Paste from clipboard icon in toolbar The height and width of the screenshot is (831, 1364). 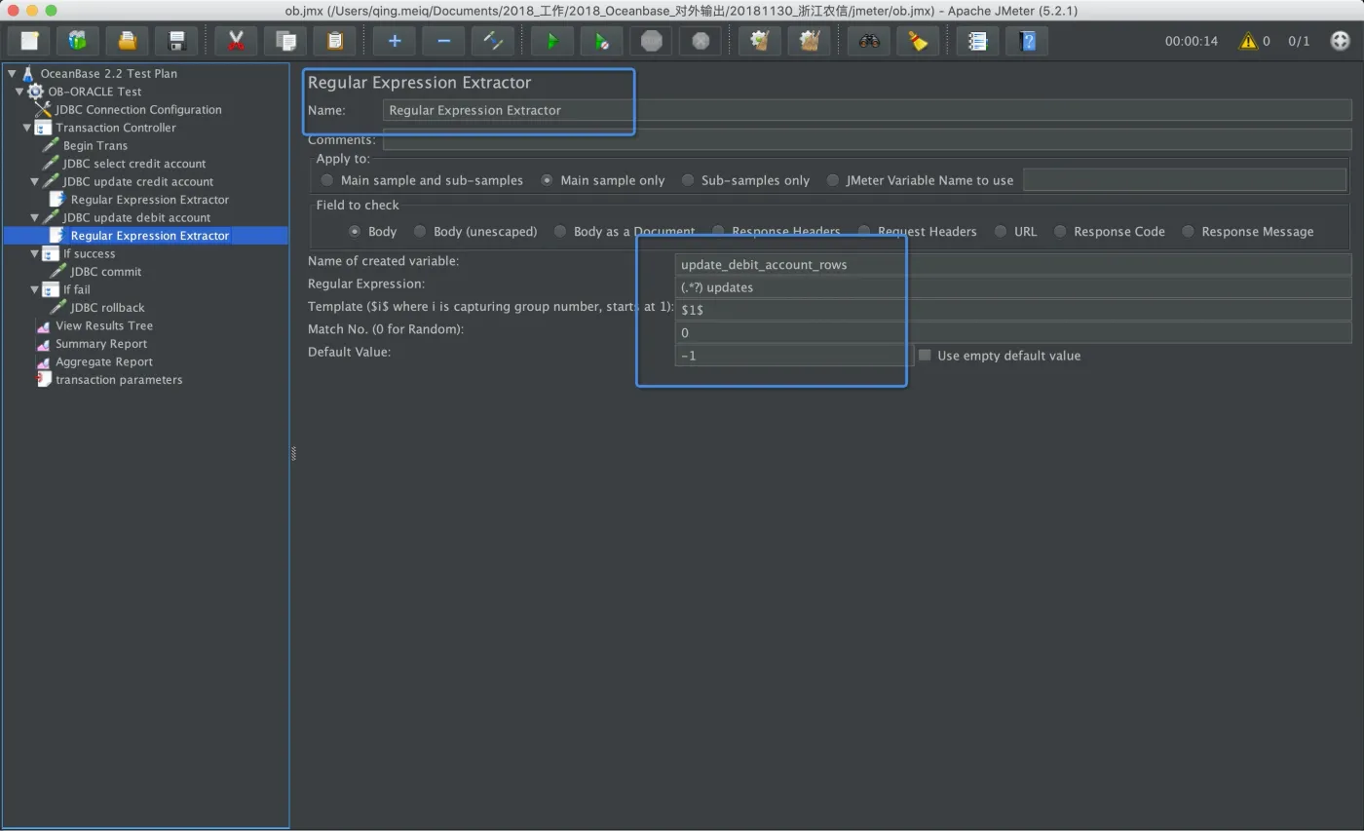point(334,41)
